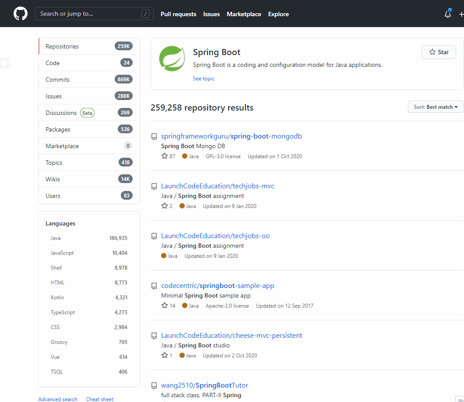Viewport: 464px width, 402px height.
Task: Open the Advanced search link
Action: click(58, 399)
